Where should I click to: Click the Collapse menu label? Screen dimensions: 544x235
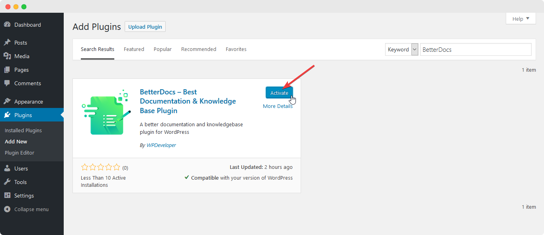31,209
